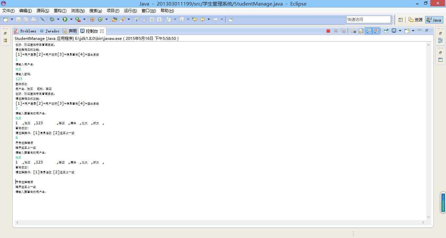Toggle Show Console on Standard Error
Viewport: 446px width, 238px height.
click(x=376, y=31)
